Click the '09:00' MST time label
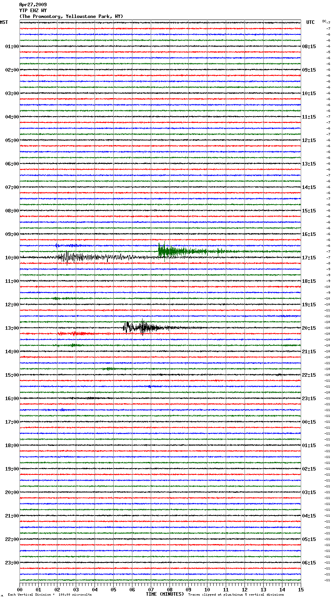Image resolution: width=332 pixels, height=600 pixels. (x=12, y=234)
